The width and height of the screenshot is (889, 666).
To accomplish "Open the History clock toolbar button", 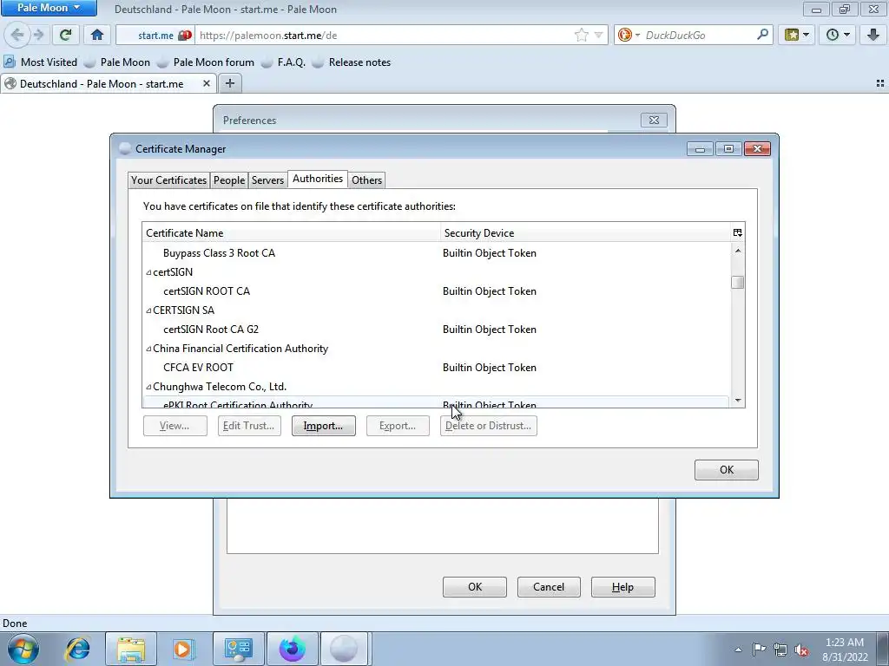I will click(x=838, y=35).
